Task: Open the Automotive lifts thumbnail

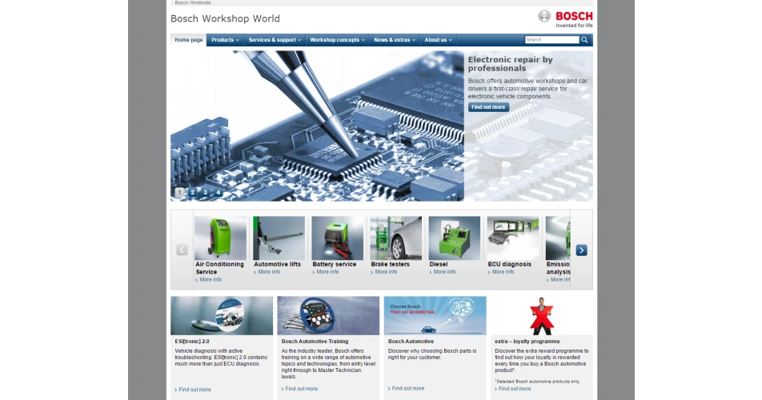Action: pyautogui.click(x=279, y=238)
